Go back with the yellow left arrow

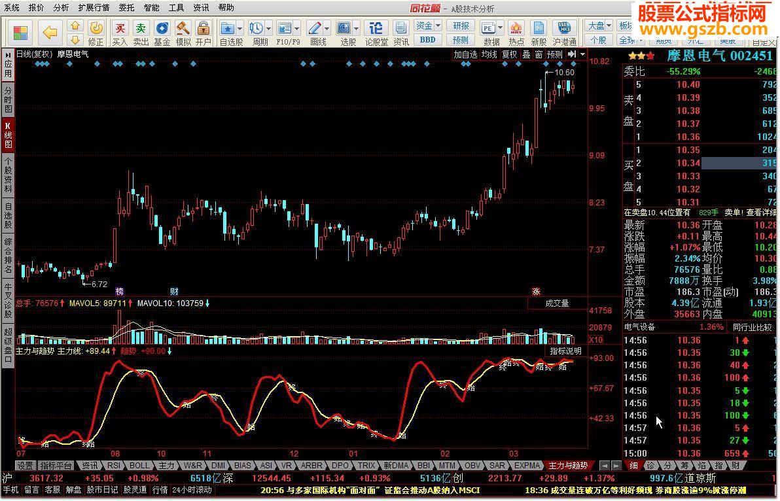point(50,33)
